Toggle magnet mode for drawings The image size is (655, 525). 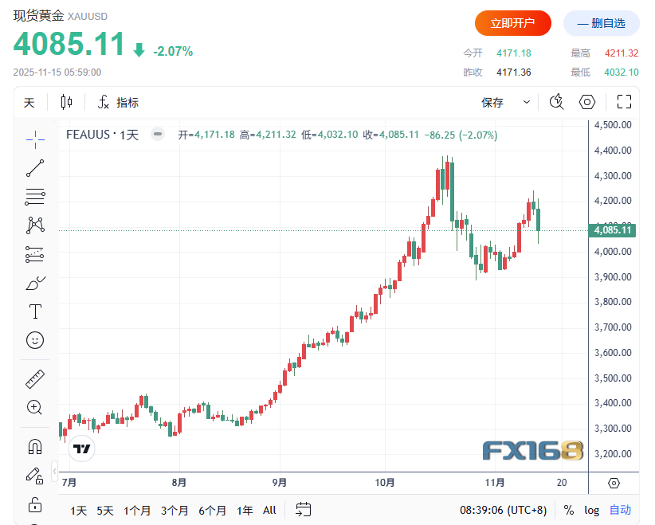[35, 446]
